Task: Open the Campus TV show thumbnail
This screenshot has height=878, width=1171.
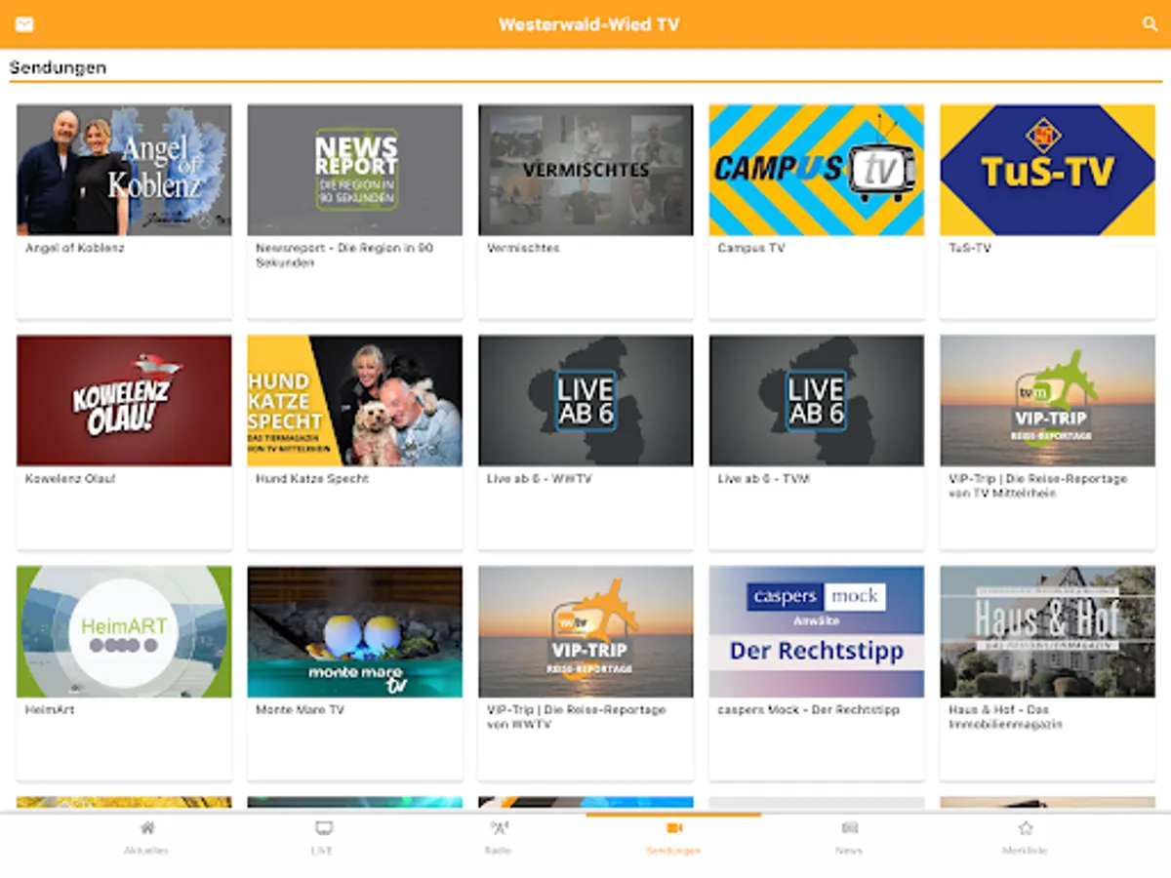Action: coord(817,170)
